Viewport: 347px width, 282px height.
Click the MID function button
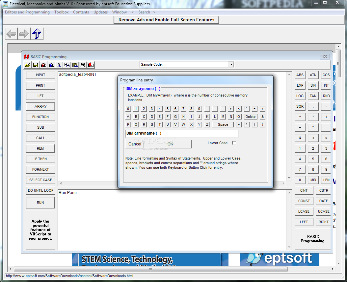tap(313, 180)
